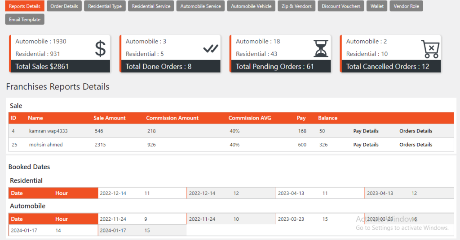The image size is (460, 240).
Task: View Orders Details for mohsin ahmed
Action: click(416, 145)
